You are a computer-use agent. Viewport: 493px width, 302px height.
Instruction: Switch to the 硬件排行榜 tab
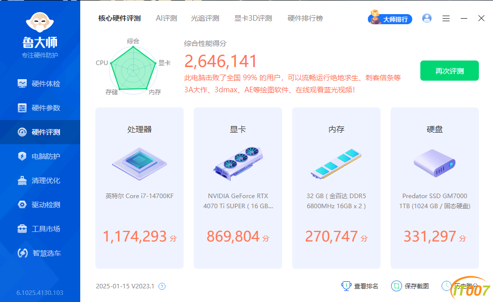[x=305, y=18]
